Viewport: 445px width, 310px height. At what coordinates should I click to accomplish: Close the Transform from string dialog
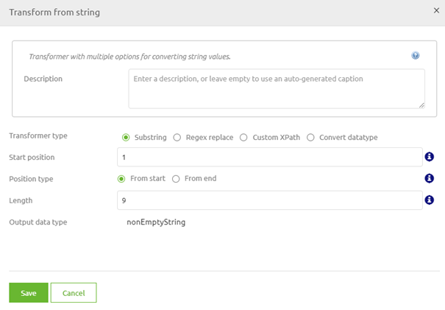pos(436,10)
